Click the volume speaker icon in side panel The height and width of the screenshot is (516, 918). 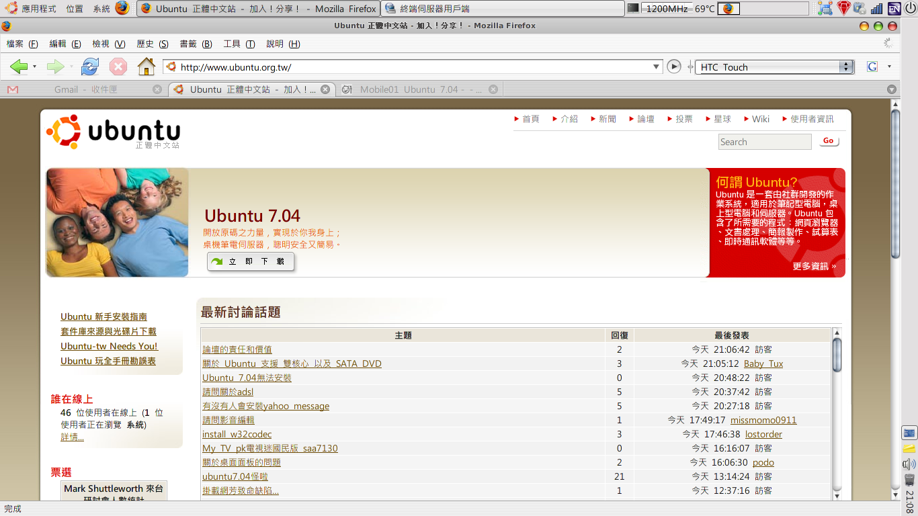click(909, 464)
